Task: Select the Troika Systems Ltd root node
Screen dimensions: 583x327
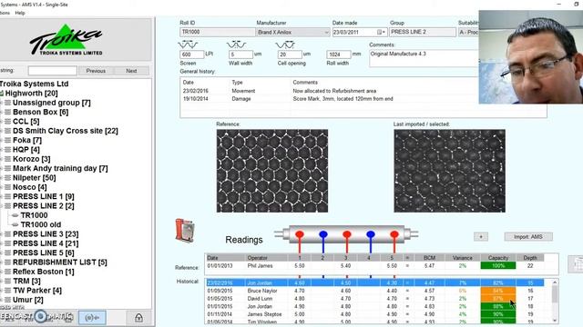Action: tap(35, 84)
